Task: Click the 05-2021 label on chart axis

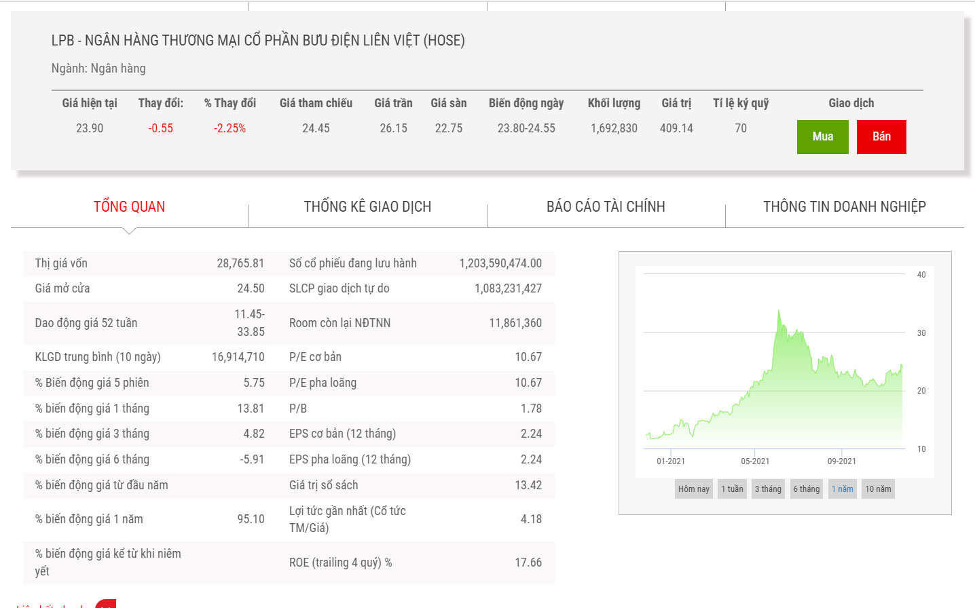Action: click(755, 461)
